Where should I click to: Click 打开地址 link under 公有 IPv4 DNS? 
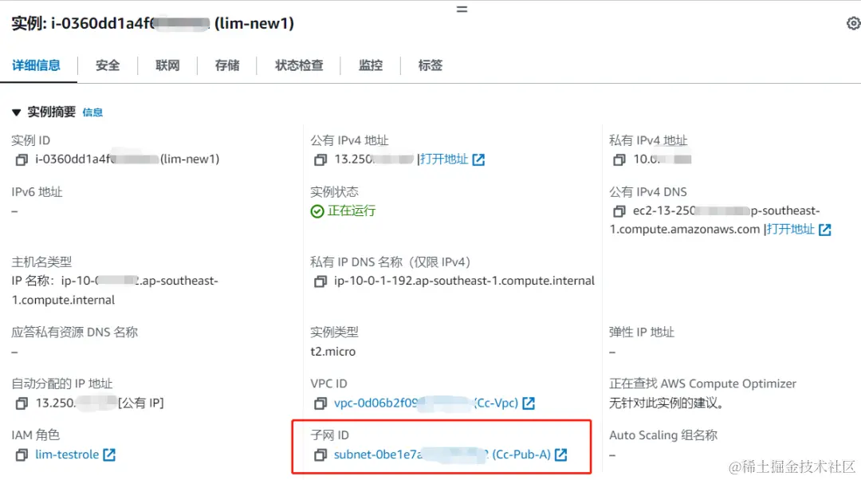pyautogui.click(x=791, y=229)
